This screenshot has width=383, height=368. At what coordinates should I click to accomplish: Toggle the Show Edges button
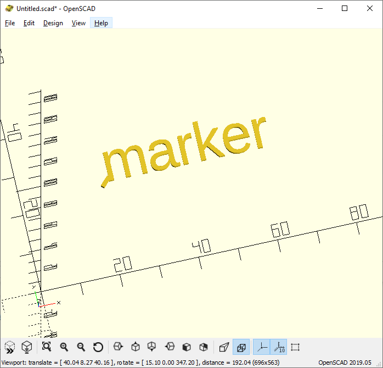point(295,347)
